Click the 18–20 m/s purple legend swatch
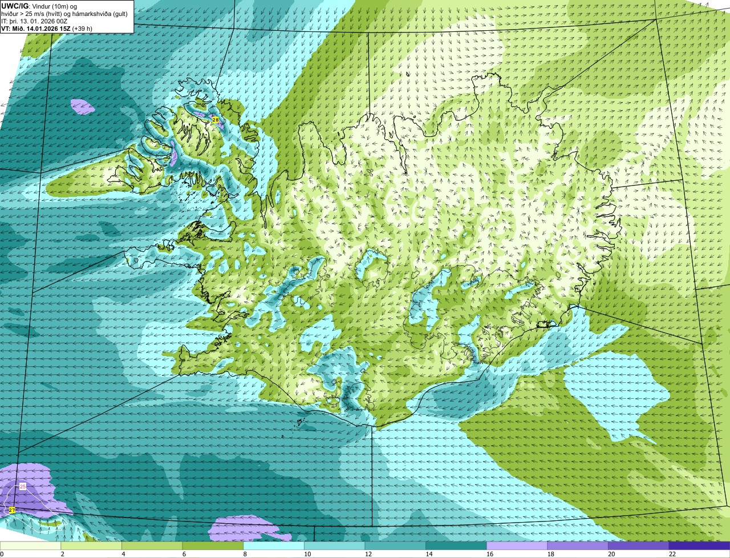Image resolution: width=730 pixels, height=558 pixels. click(x=578, y=545)
